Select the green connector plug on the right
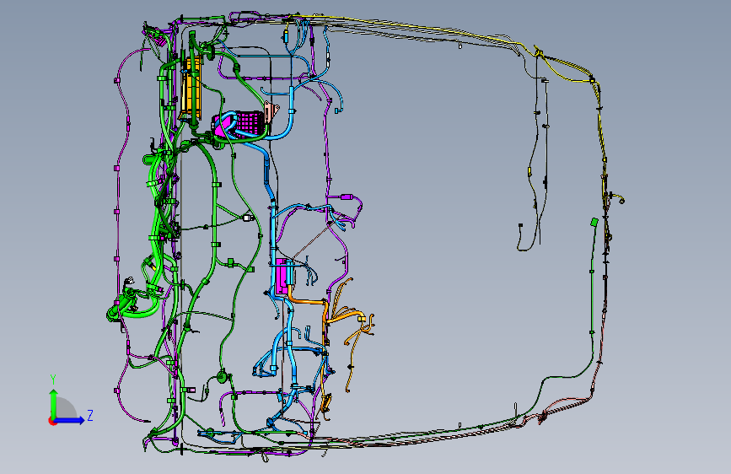 (594, 222)
